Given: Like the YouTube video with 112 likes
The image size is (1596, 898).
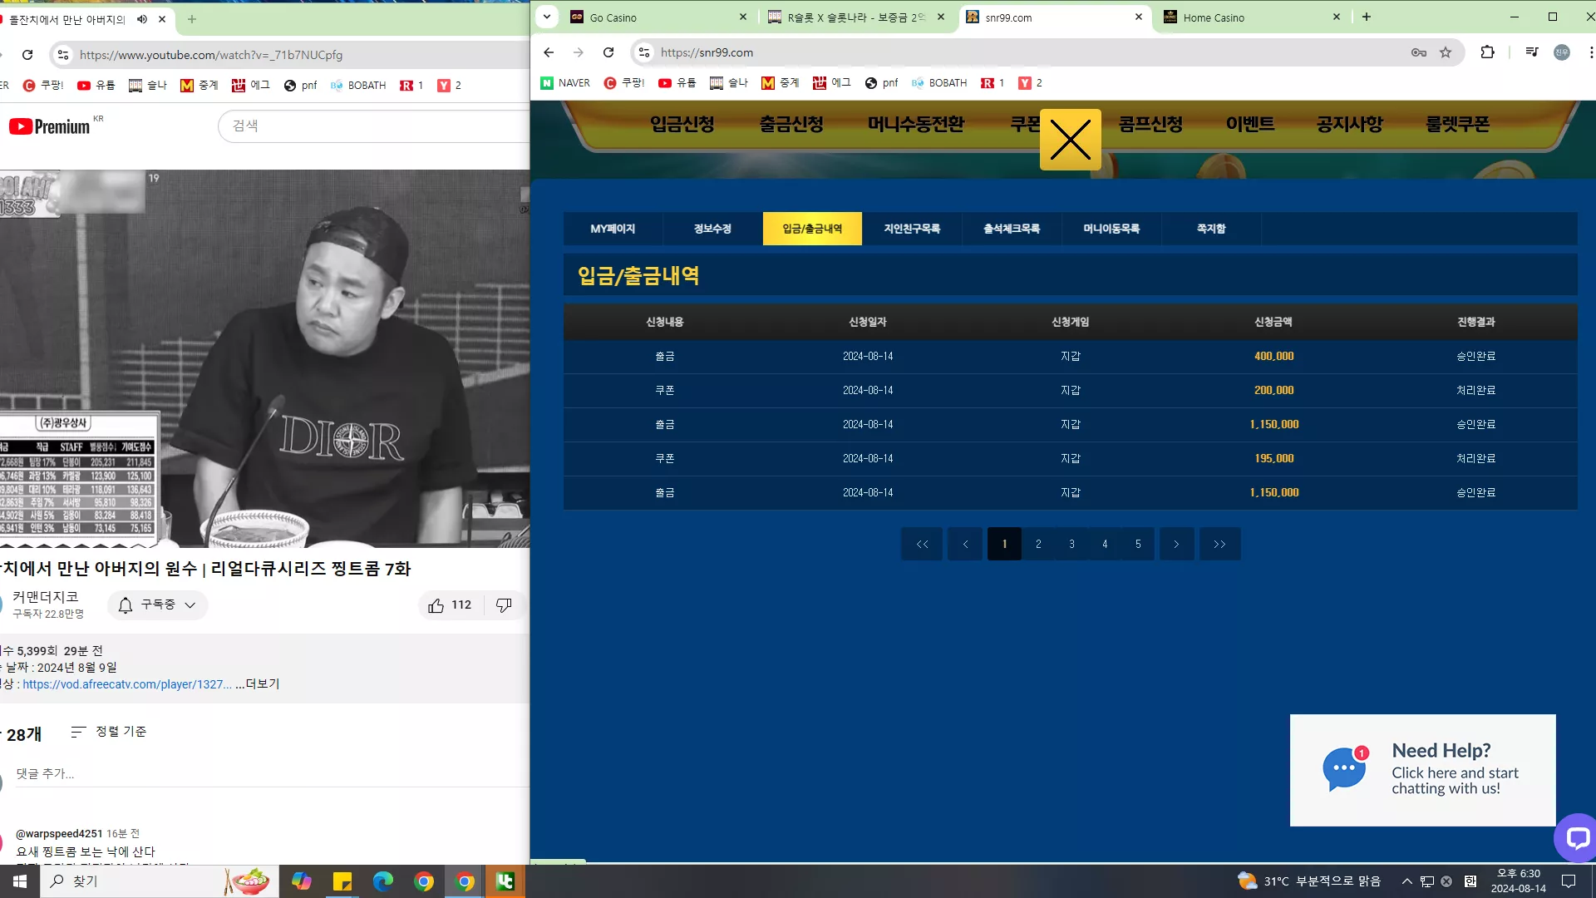Looking at the screenshot, I should 450,605.
